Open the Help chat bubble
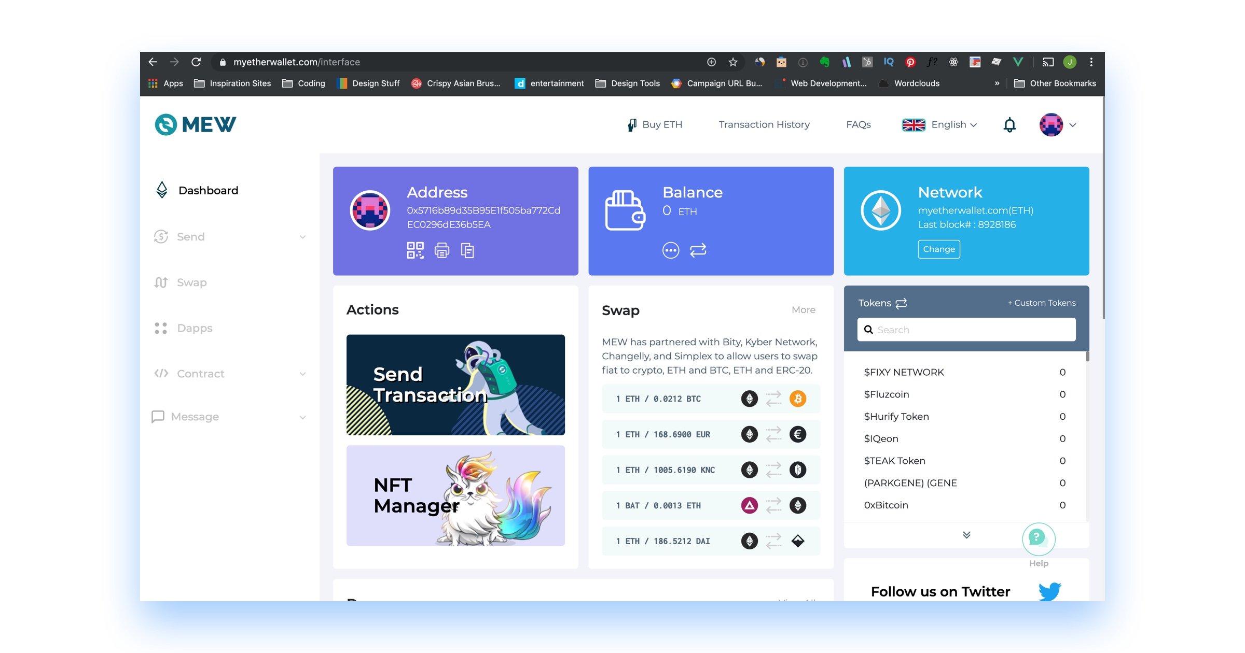Screen dimensions: 1245x653 click(x=1039, y=539)
